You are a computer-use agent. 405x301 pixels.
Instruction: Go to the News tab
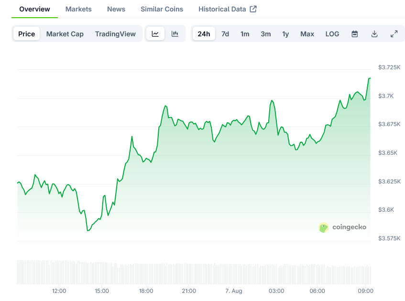(x=116, y=9)
